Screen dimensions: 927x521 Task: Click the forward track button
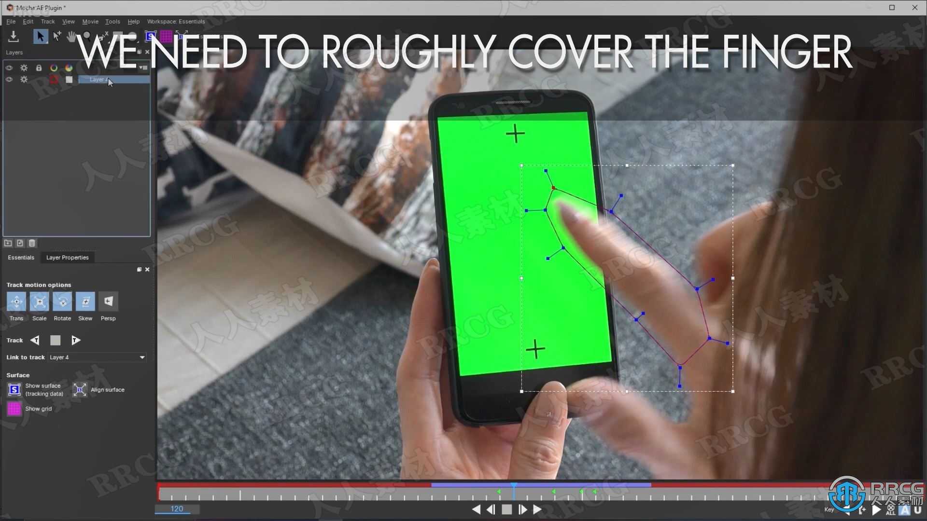(76, 340)
